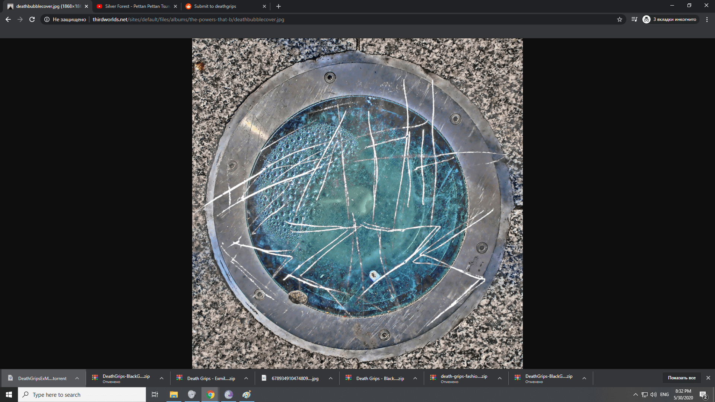The image size is (715, 402).
Task: Reload the deathbubblecover.jpg page
Action: (x=32, y=19)
